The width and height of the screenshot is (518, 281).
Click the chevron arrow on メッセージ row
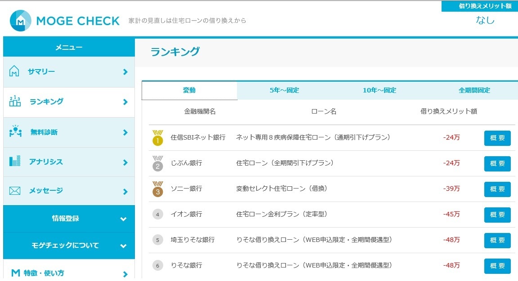(125, 192)
